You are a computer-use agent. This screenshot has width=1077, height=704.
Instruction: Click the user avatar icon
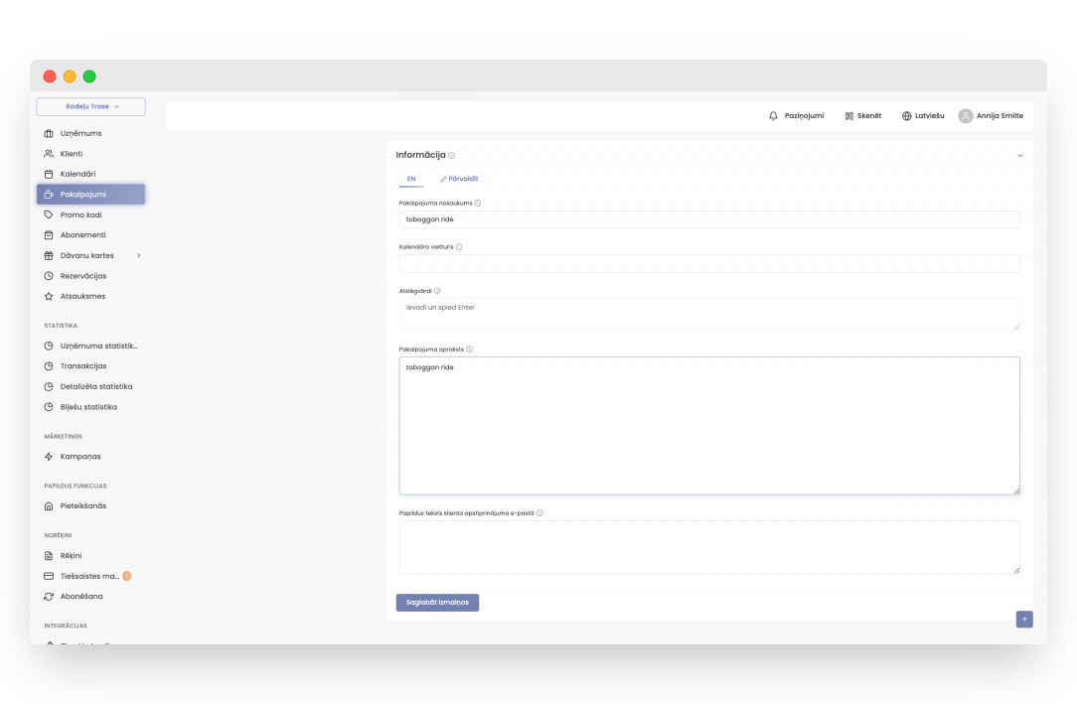(965, 116)
